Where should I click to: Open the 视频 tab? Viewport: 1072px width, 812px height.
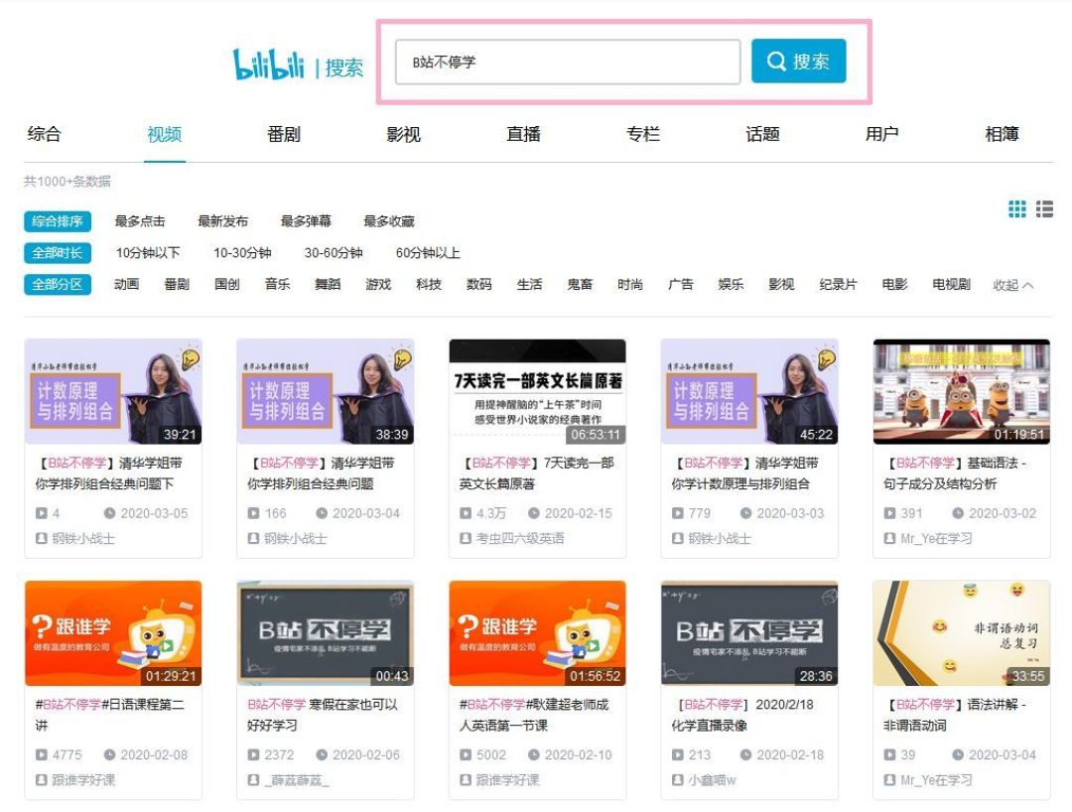(164, 134)
